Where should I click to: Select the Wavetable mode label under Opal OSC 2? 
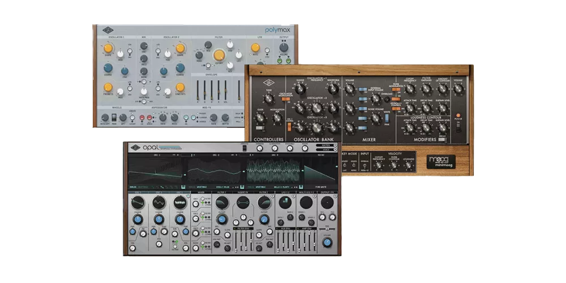(x=201, y=187)
